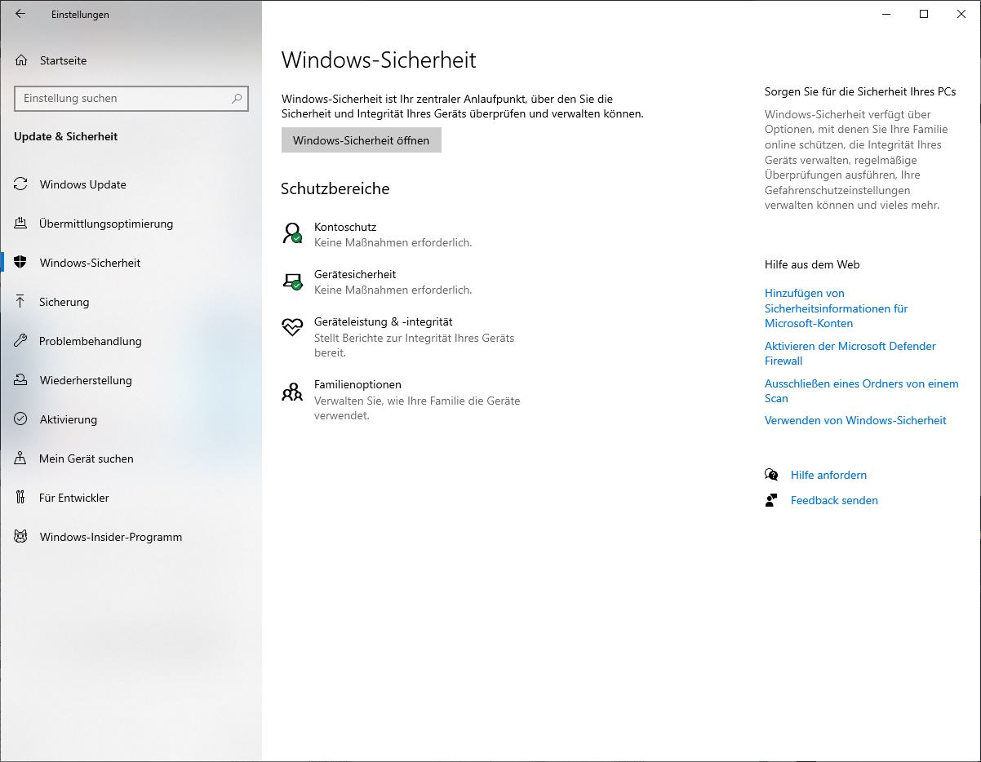Click the Geräteleistung heart icon
This screenshot has width=981, height=762.
[292, 328]
